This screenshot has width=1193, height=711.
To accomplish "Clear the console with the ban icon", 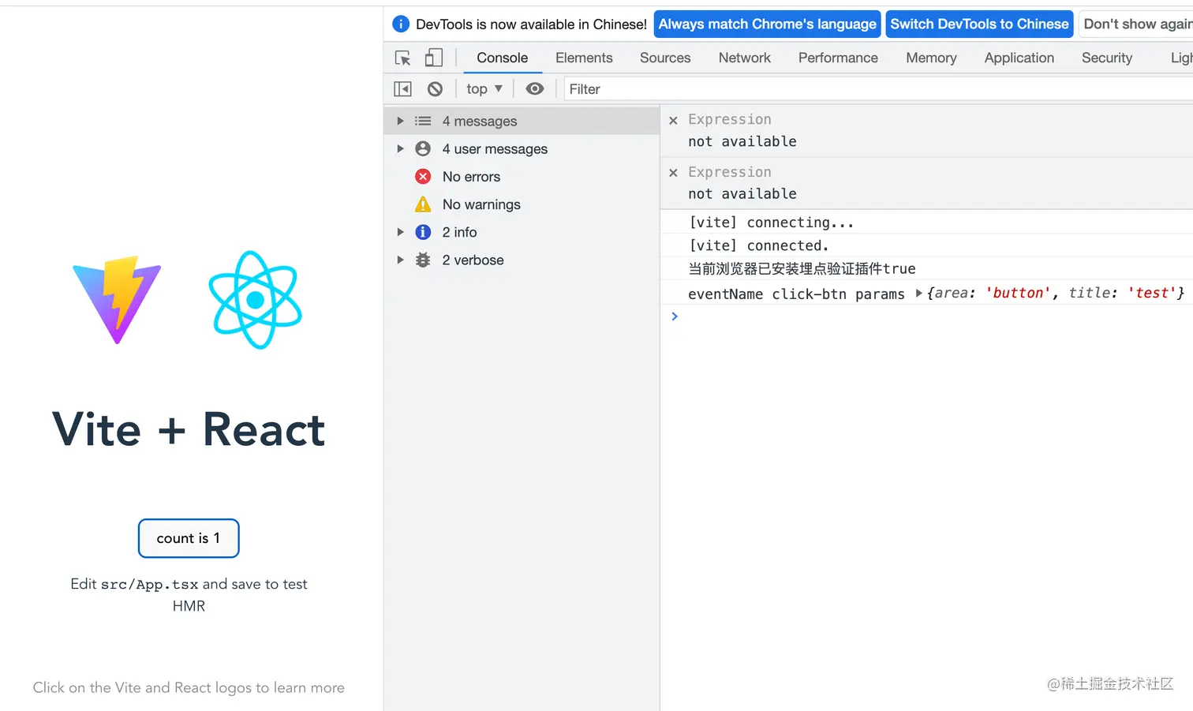I will (435, 89).
